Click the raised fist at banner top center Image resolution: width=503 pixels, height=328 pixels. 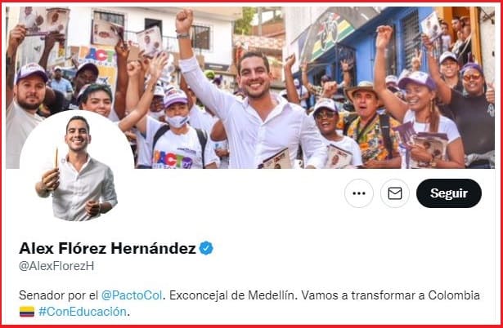184,20
